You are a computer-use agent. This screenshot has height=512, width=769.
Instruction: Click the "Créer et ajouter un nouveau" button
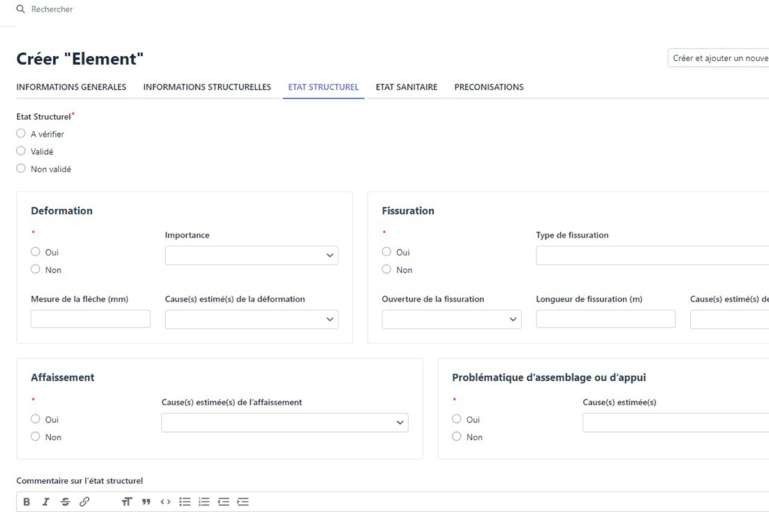click(x=719, y=58)
